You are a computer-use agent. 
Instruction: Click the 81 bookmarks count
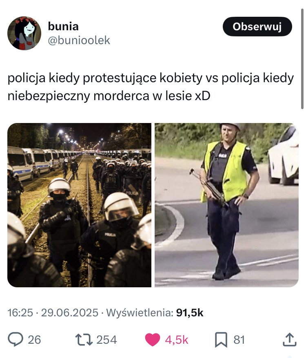[239, 340]
